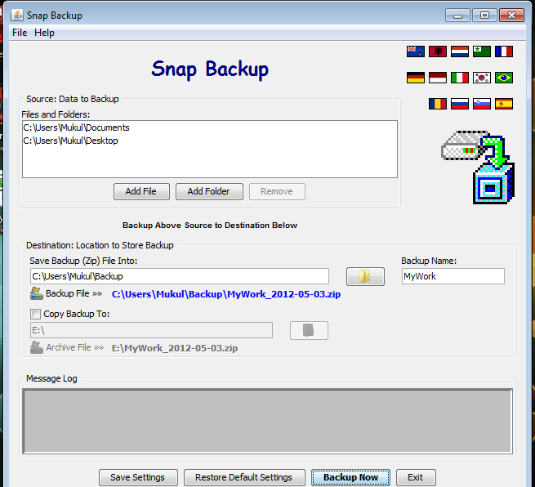
Task: Switch to German via Germany flag
Action: click(416, 78)
